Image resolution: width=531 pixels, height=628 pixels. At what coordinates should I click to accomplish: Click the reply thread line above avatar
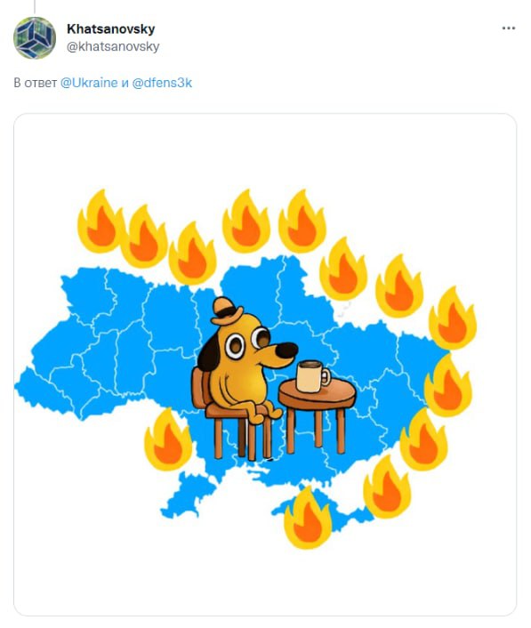click(35, 6)
